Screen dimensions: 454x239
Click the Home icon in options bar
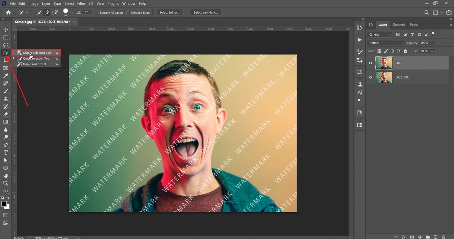click(x=8, y=13)
